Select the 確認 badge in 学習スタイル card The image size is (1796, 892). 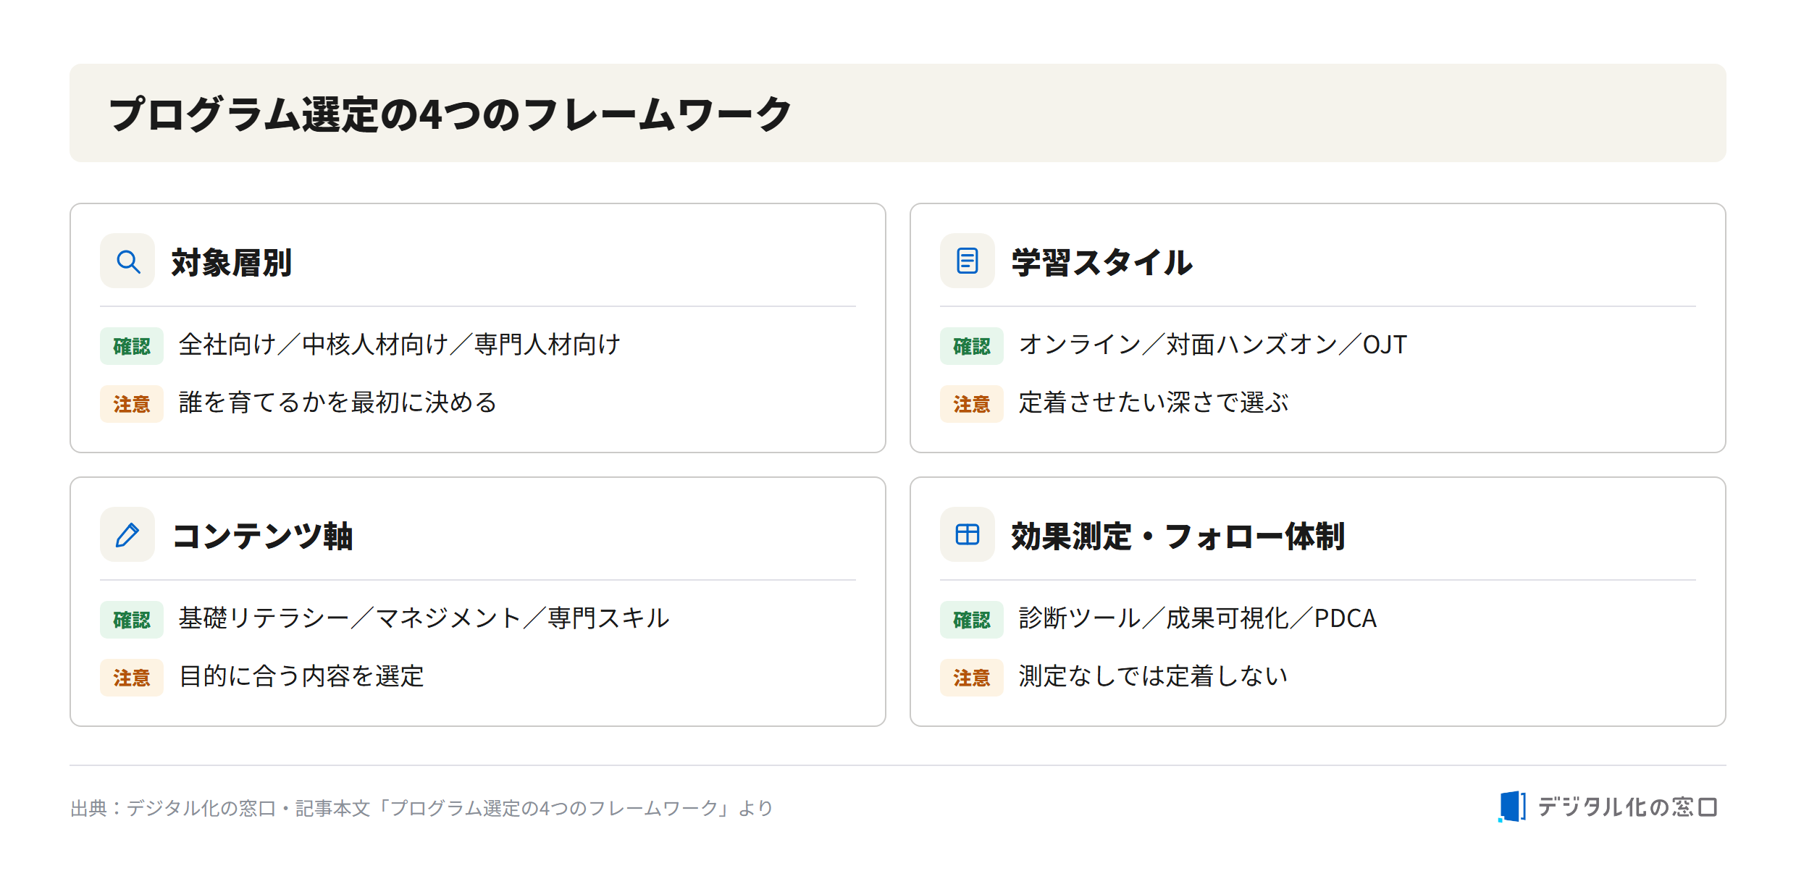pos(972,346)
